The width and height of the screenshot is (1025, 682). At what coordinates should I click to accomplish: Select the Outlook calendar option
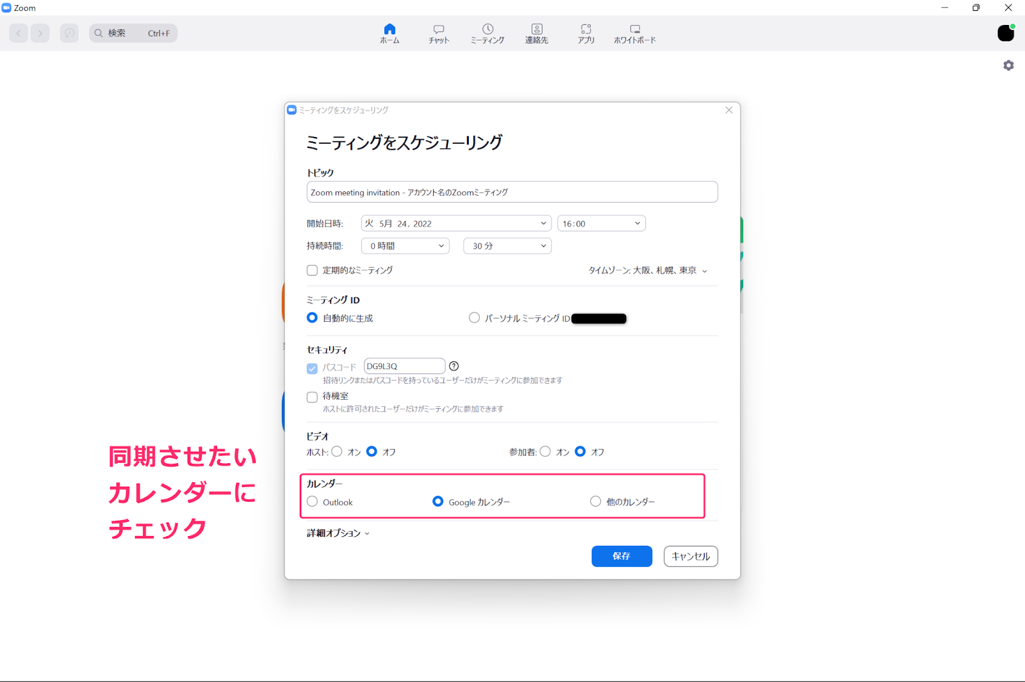[312, 502]
